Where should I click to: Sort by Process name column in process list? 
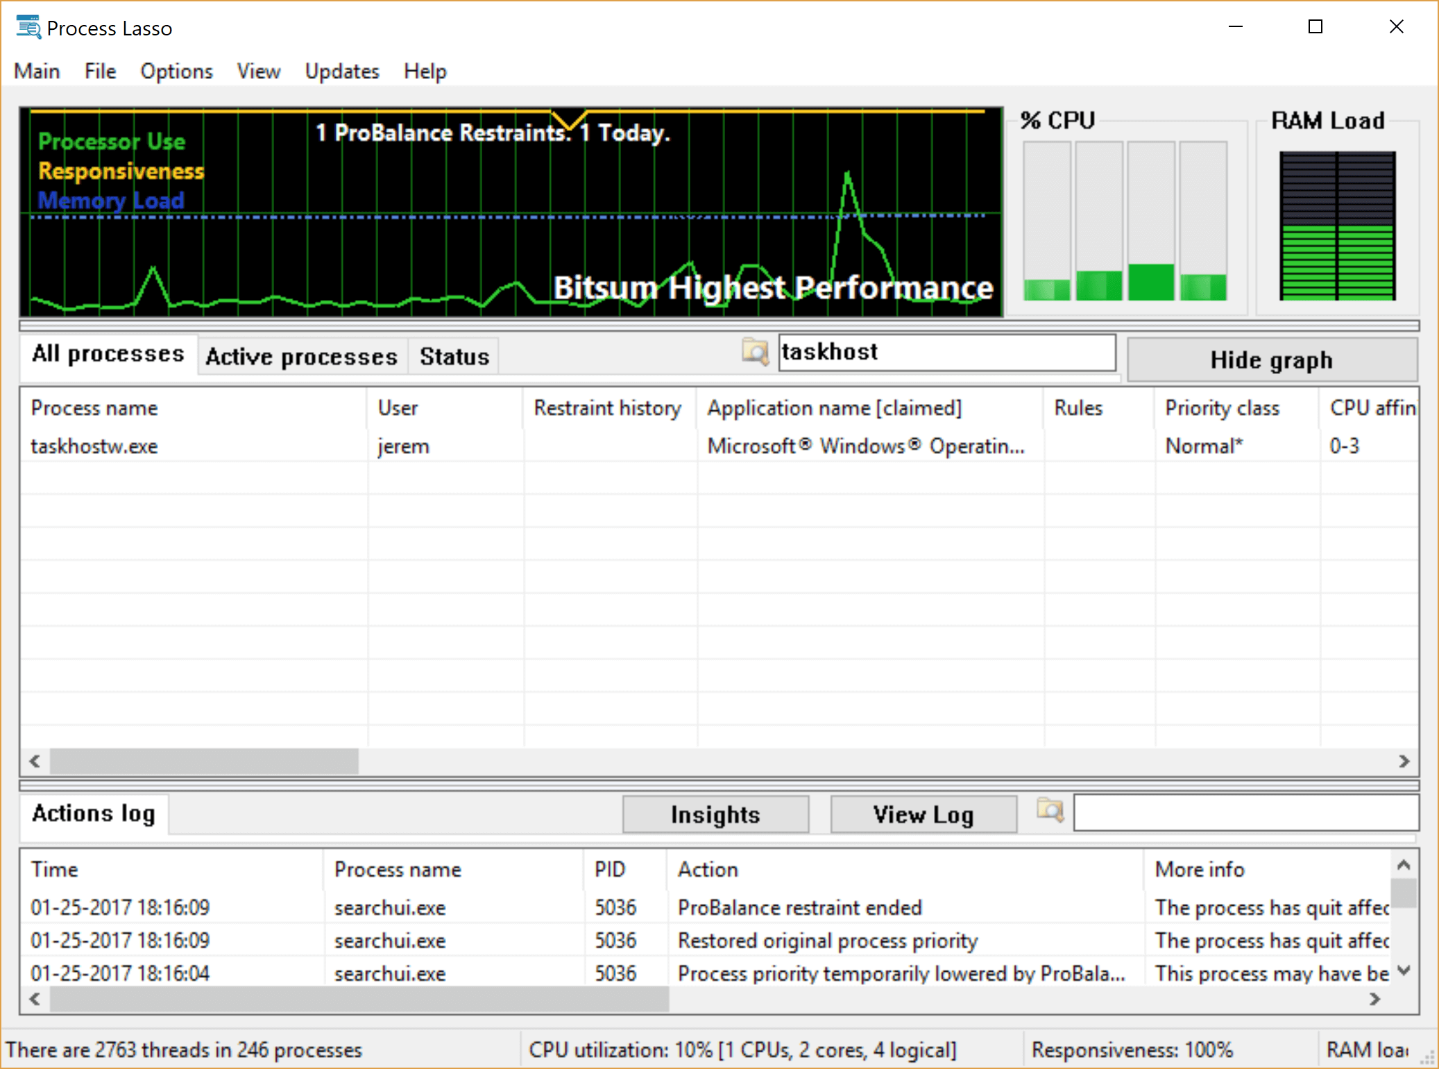click(194, 408)
